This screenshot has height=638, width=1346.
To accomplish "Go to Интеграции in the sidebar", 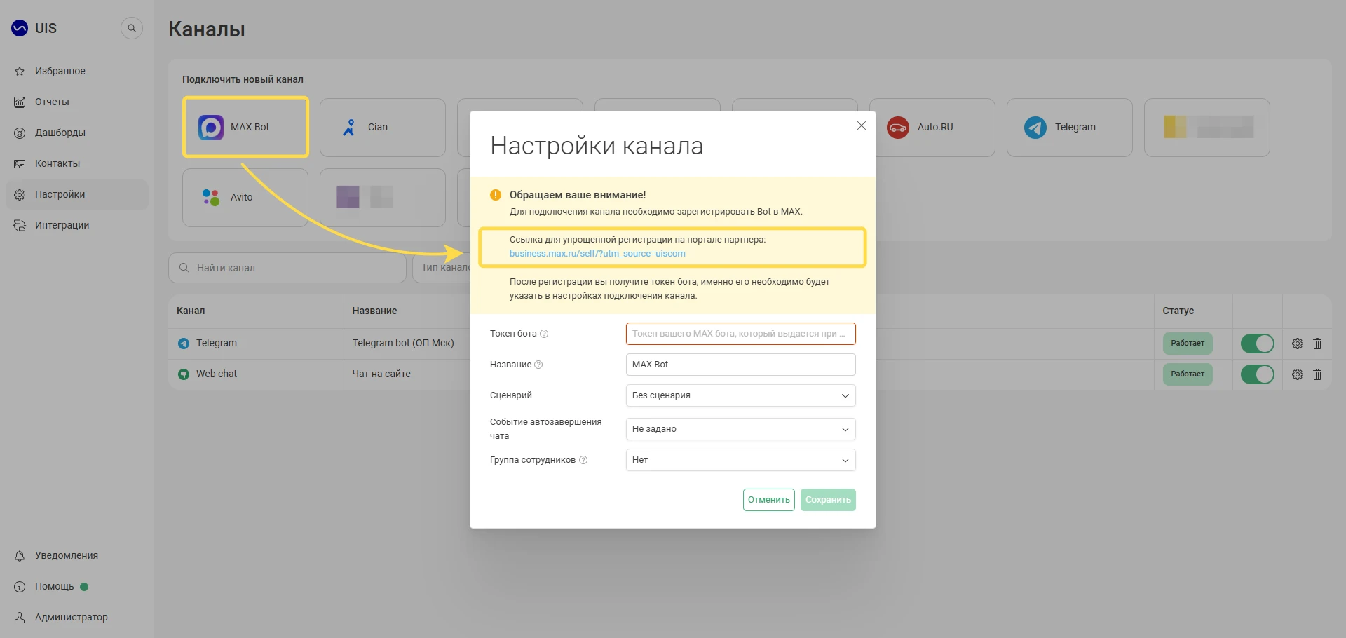I will coord(62,225).
